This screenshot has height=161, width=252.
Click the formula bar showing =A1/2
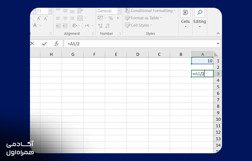(x=140, y=44)
